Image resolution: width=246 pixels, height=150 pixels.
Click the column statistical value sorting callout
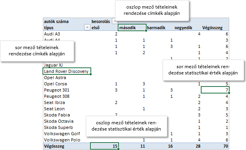click(126, 126)
